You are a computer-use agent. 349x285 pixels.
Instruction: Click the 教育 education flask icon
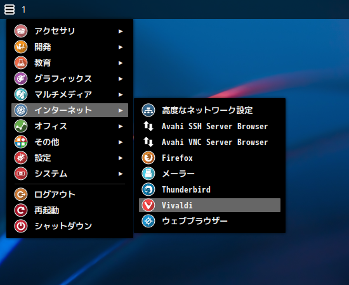21,63
